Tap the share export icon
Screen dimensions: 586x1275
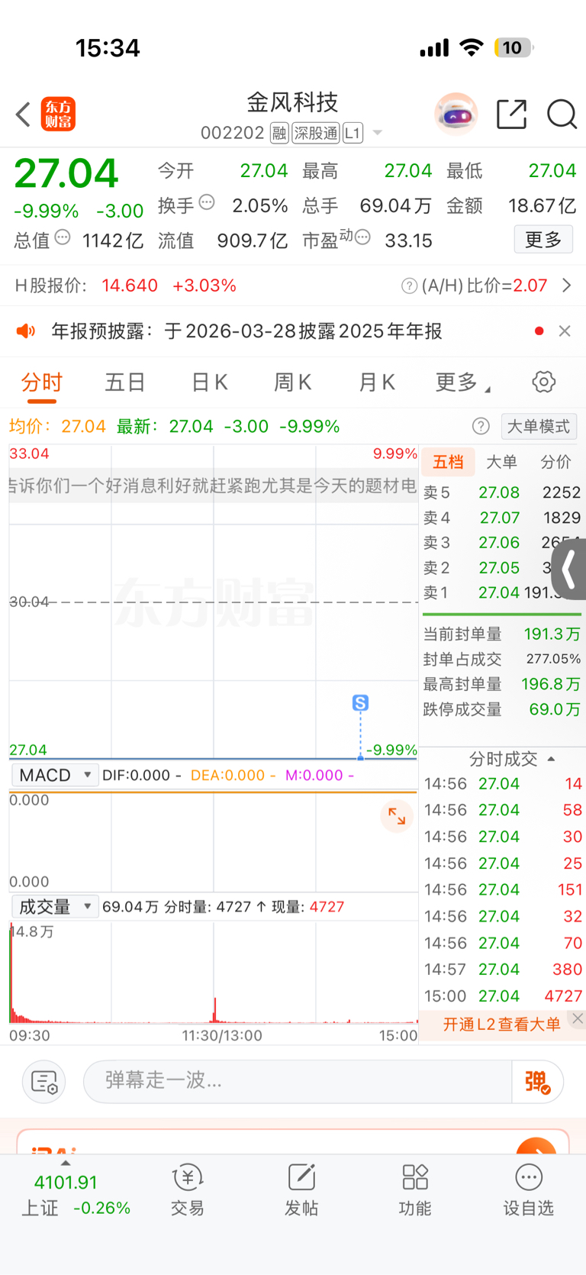point(511,115)
